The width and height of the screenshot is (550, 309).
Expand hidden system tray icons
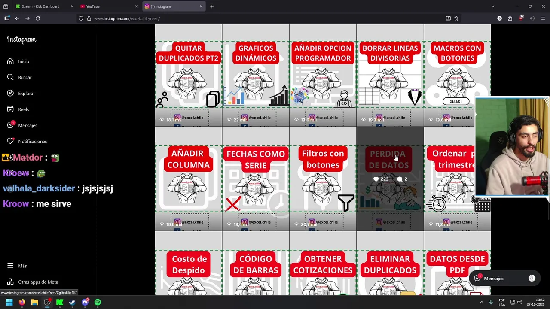482,302
